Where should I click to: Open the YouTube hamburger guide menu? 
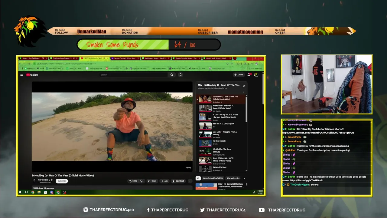(21, 75)
